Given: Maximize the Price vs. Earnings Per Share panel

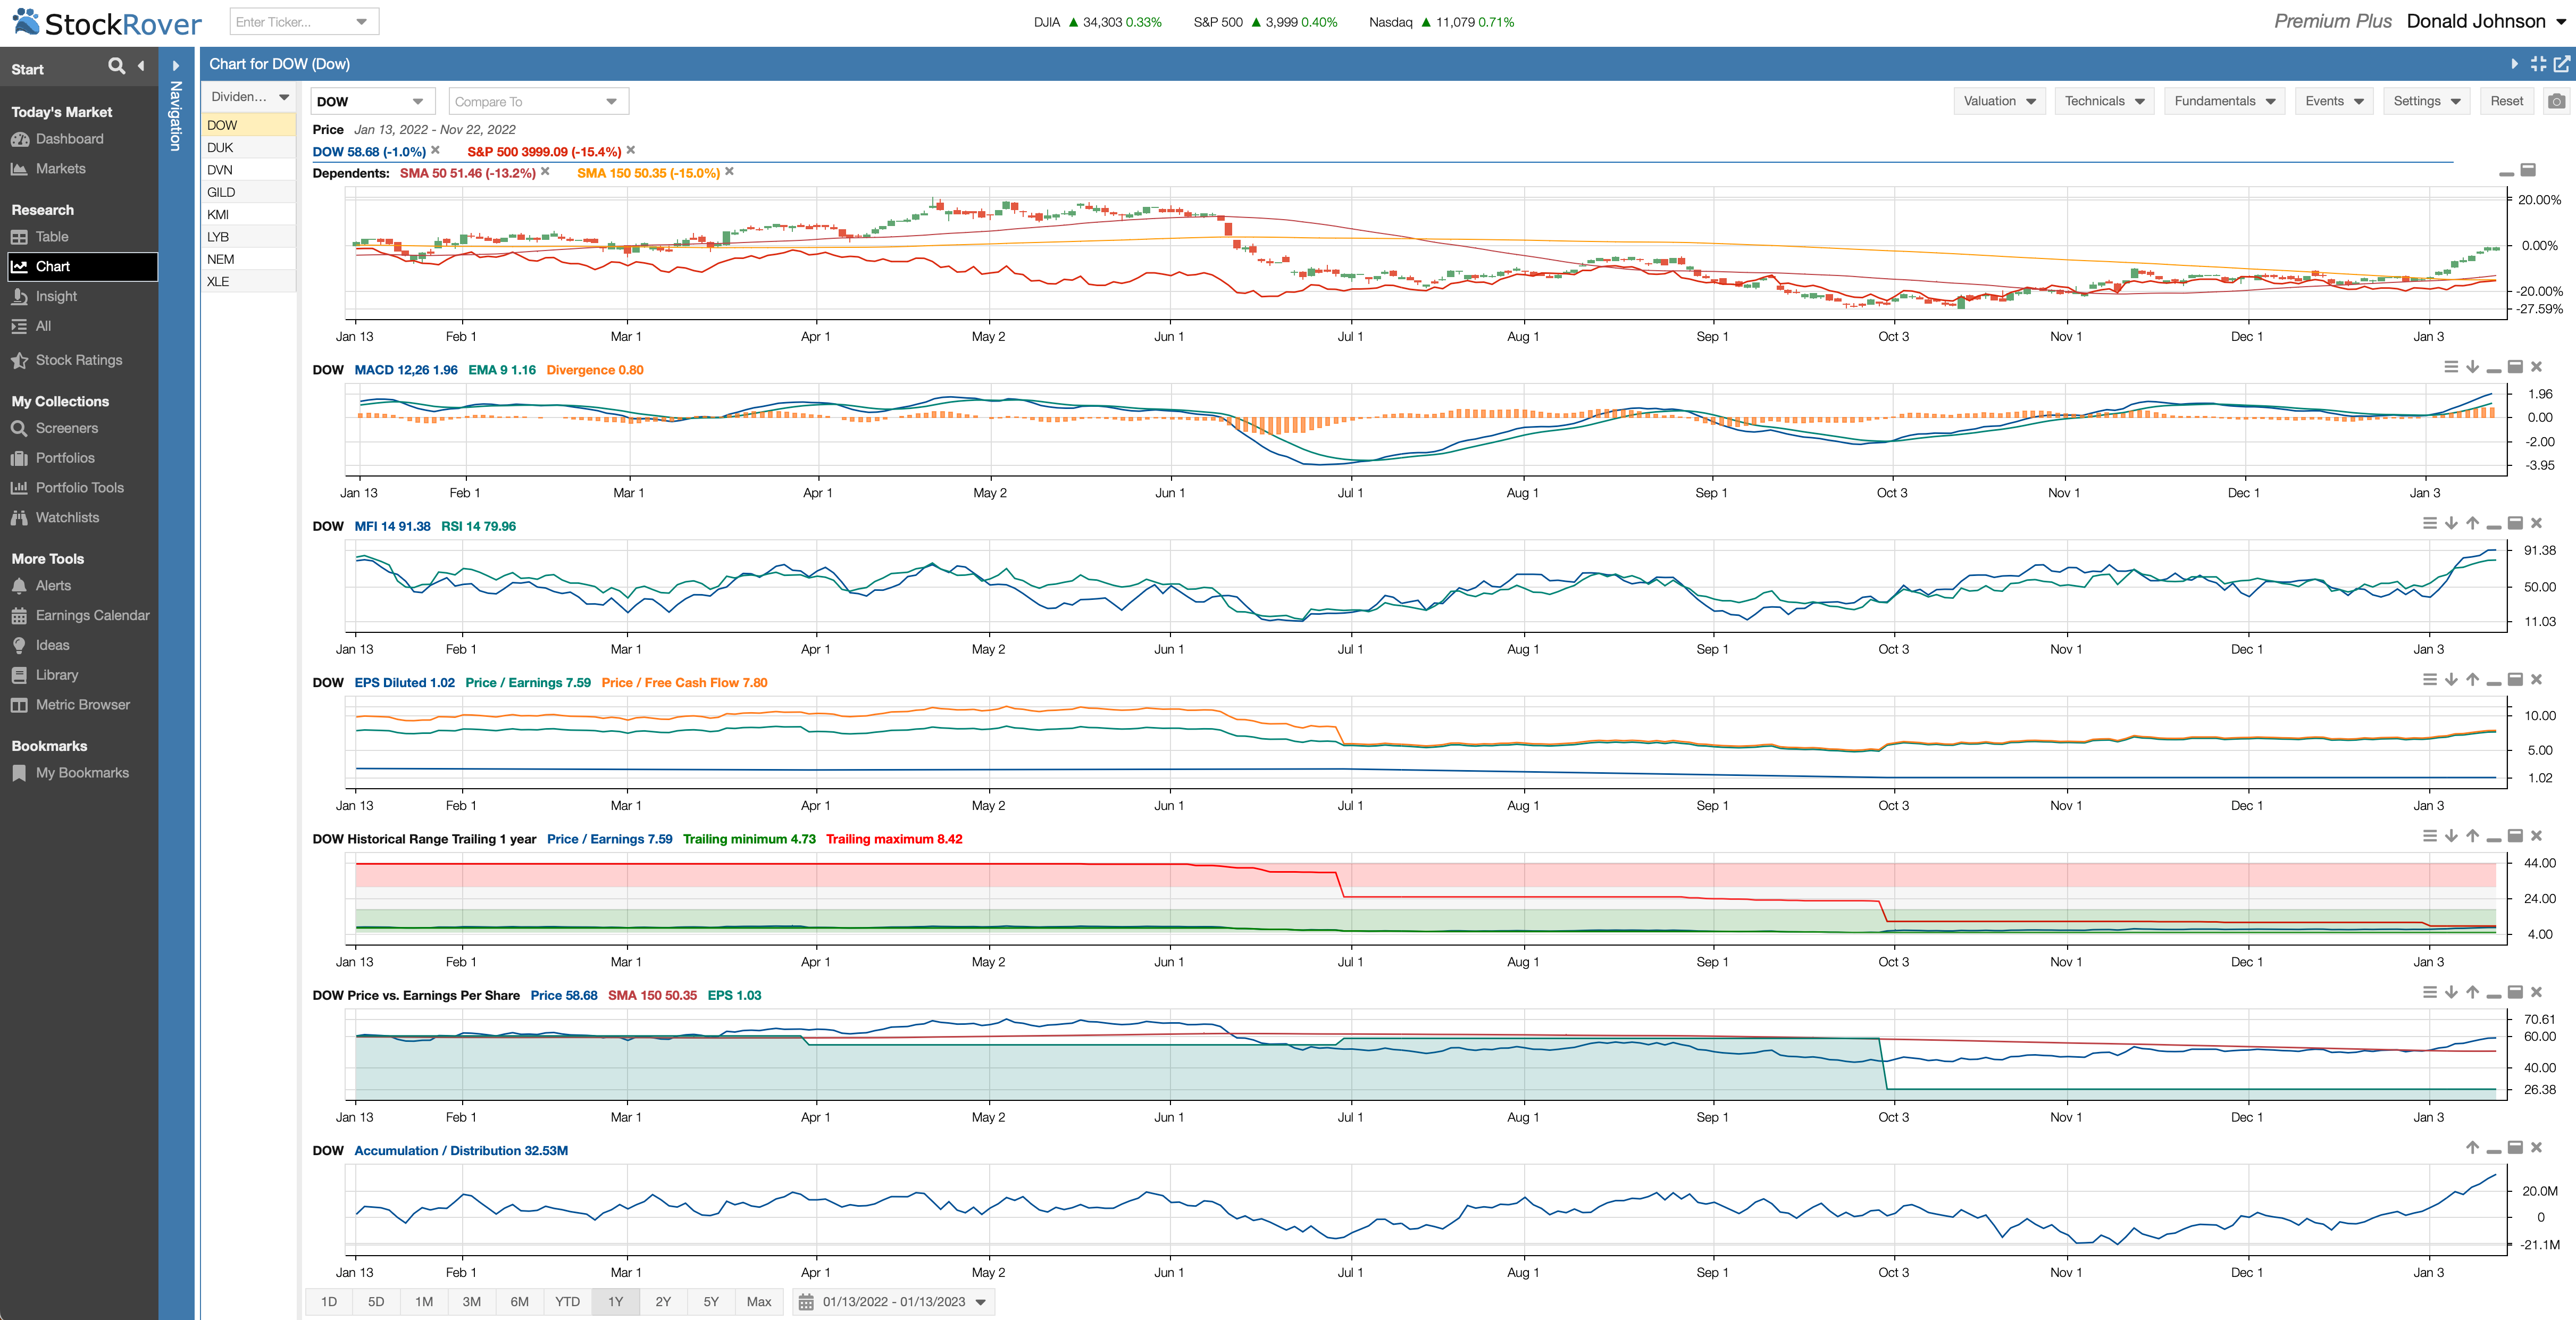Looking at the screenshot, I should [2515, 992].
